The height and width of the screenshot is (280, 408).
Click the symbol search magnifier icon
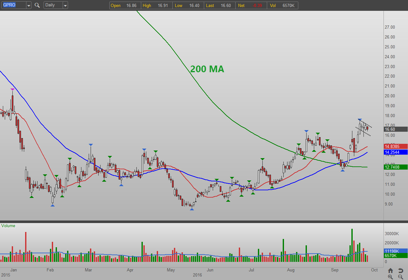[x=37, y=5]
